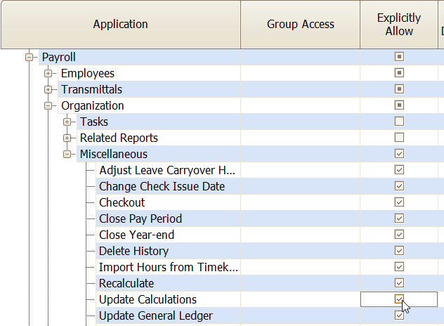The image size is (444, 326).
Task: Check Explicitly Allow for Related Reports
Action: [399, 138]
